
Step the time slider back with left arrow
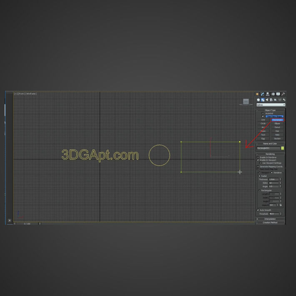[x=15, y=224]
